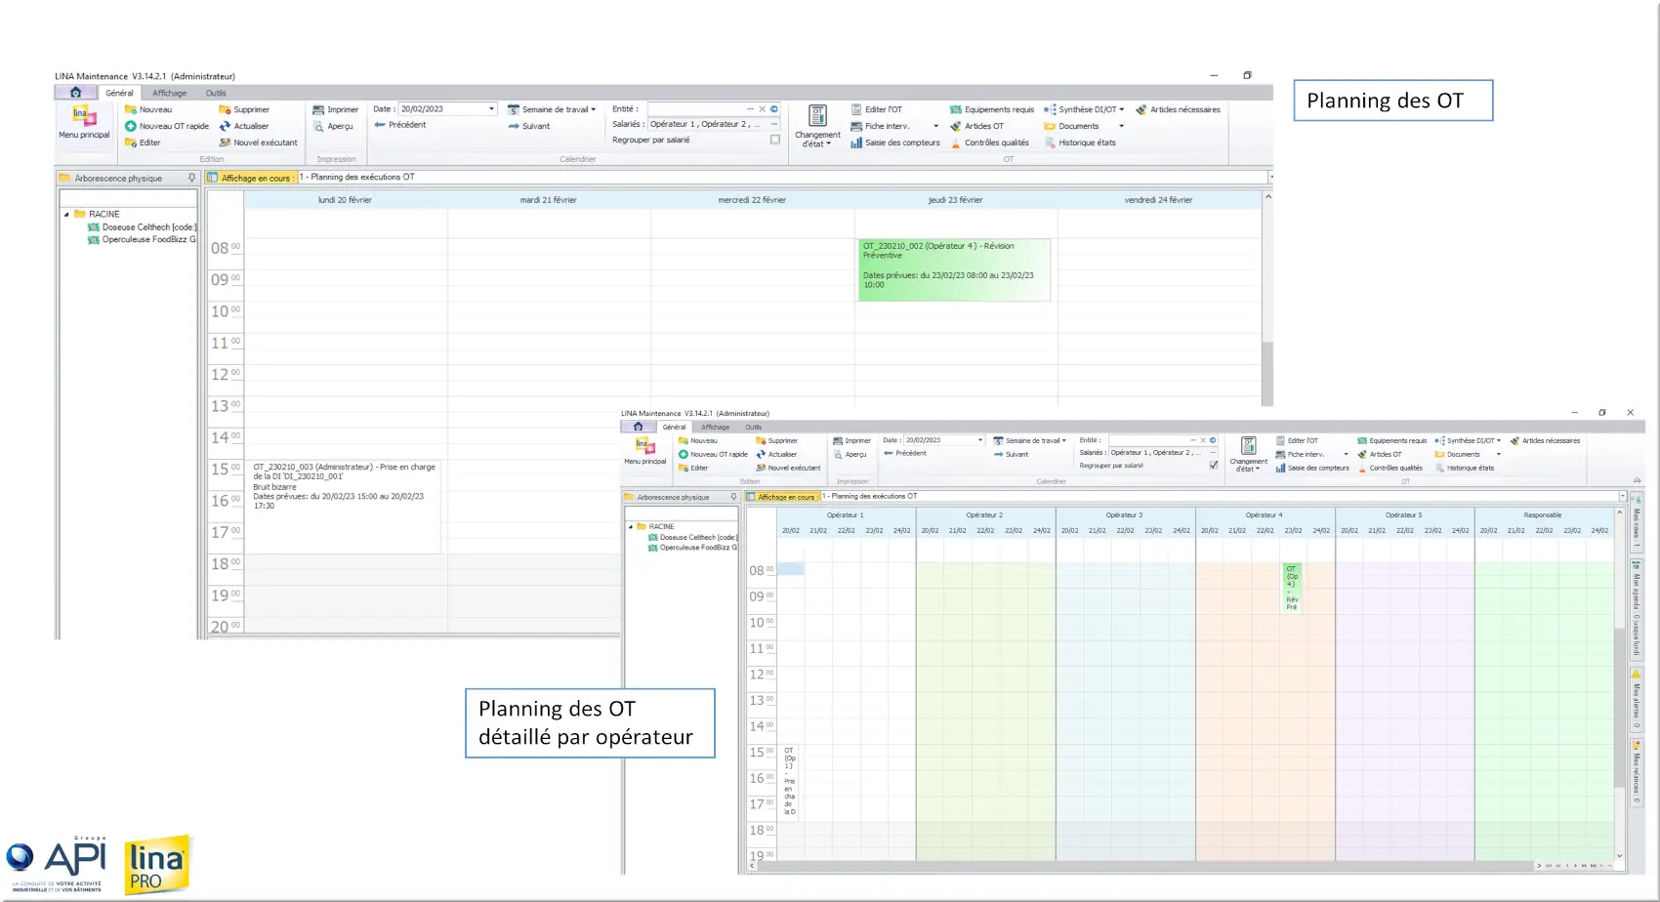The width and height of the screenshot is (1660, 902).
Task: Click Actualiser in front window ribbon
Action: point(776,454)
